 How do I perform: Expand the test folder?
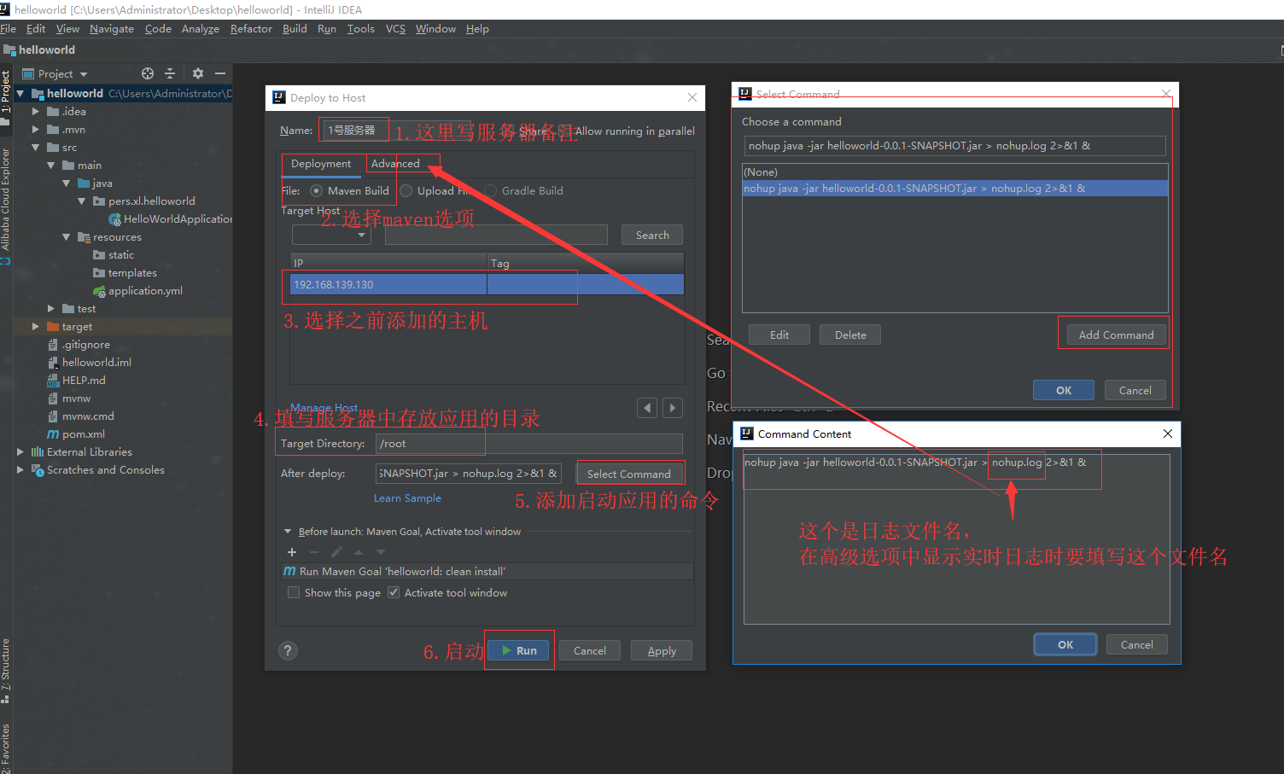click(x=50, y=308)
